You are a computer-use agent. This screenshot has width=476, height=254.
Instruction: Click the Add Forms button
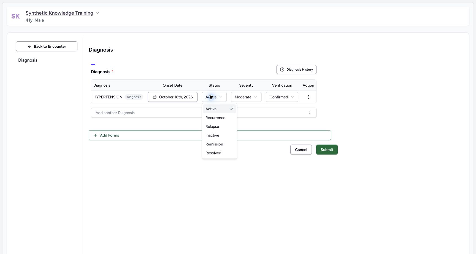pos(210,135)
